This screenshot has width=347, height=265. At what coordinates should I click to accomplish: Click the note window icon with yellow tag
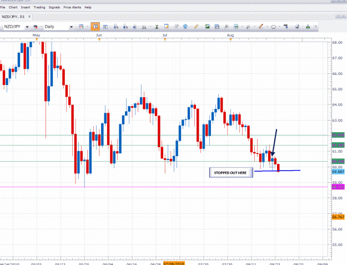click(x=167, y=27)
